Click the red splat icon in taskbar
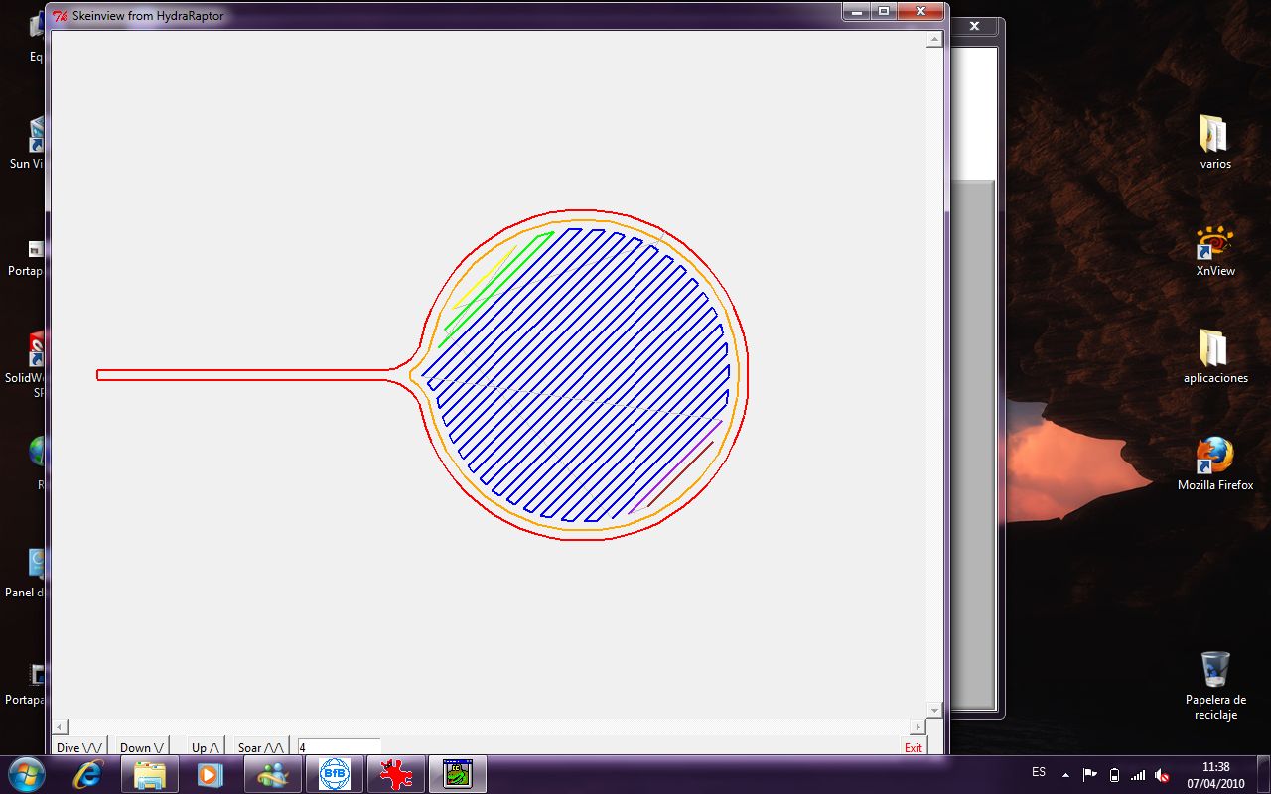The image size is (1271, 794). pyautogui.click(x=396, y=774)
